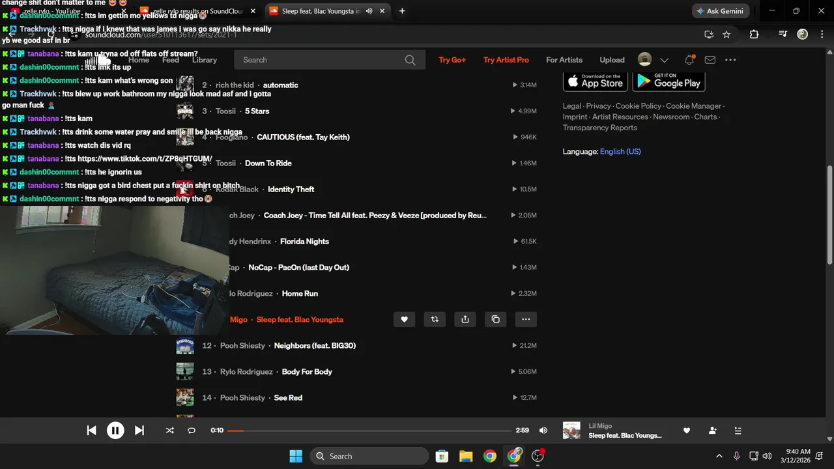This screenshot has height=469, width=834.
Task: Open notifications bell
Action: pyautogui.click(x=689, y=60)
